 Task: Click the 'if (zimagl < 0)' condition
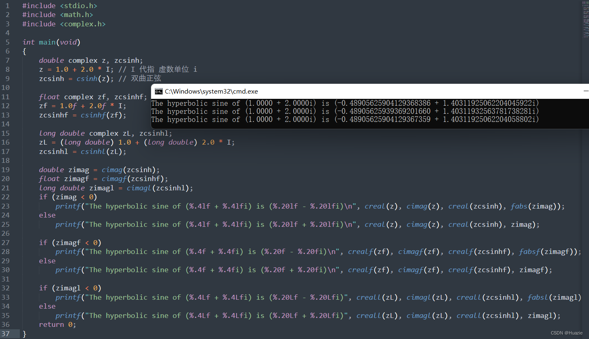click(70, 288)
